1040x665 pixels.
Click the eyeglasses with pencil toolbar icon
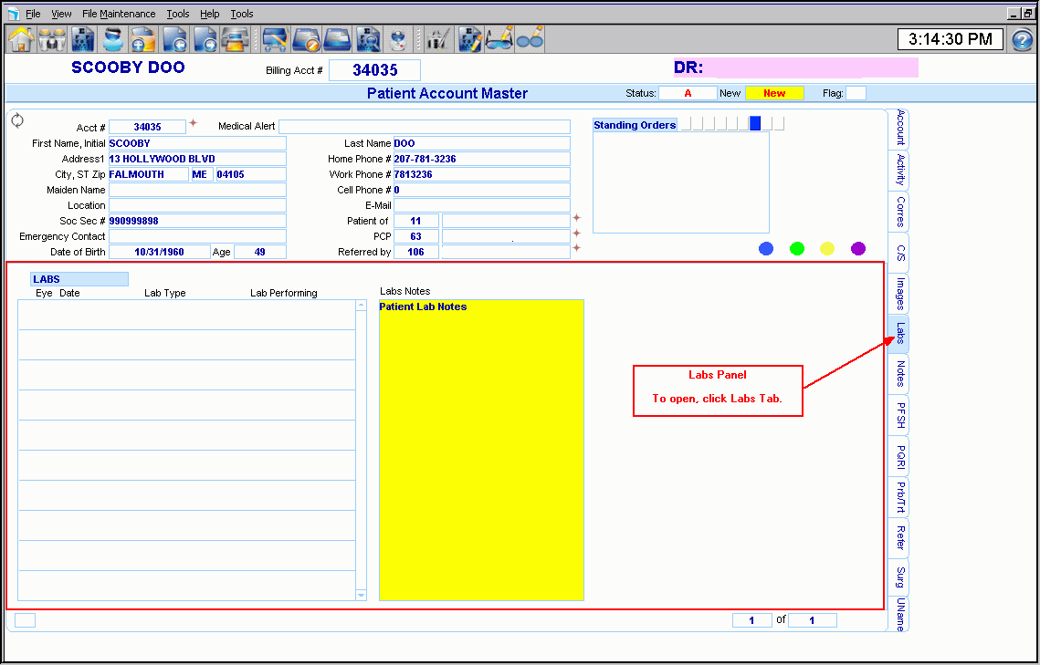tap(499, 39)
